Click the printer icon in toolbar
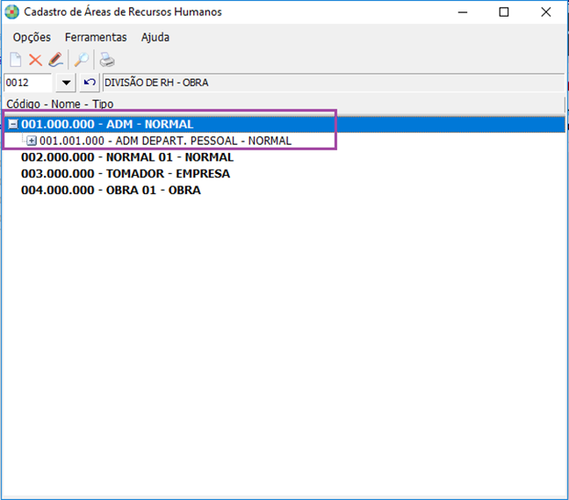This screenshot has height=500, width=569. 106,60
